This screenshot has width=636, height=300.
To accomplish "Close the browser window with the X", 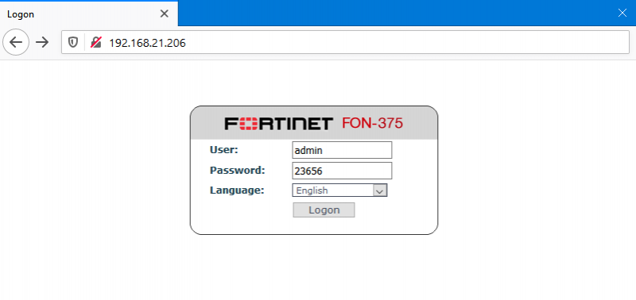I will (x=622, y=13).
